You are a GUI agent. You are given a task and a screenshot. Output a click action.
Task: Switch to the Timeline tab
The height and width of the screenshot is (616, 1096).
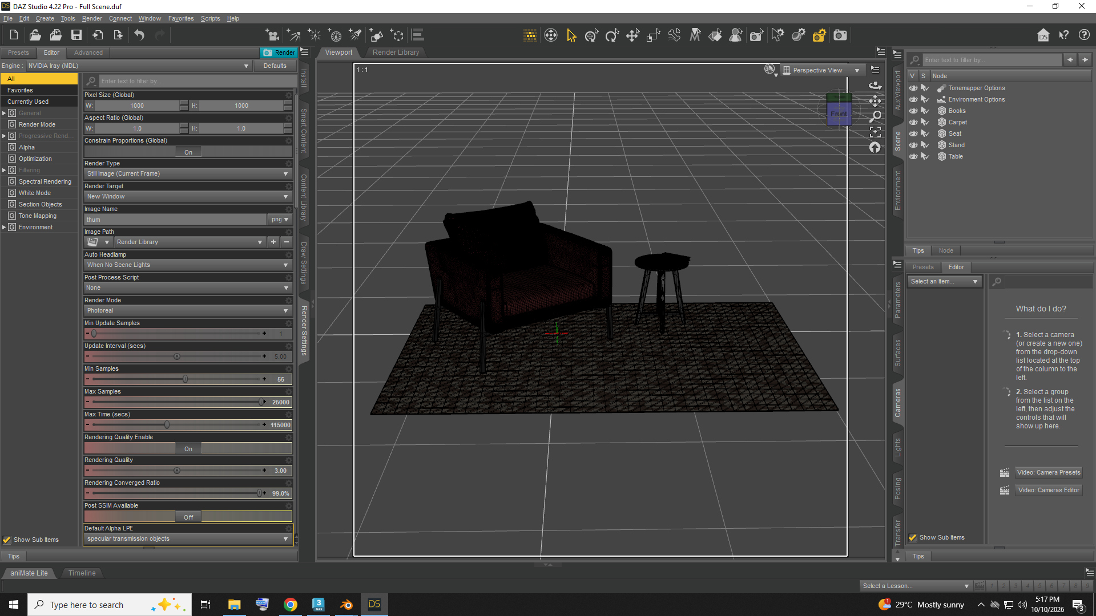tap(82, 573)
